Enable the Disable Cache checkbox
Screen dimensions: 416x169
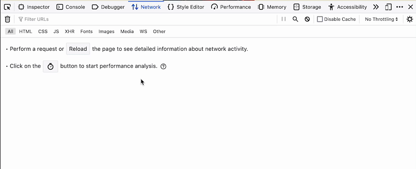coord(320,19)
